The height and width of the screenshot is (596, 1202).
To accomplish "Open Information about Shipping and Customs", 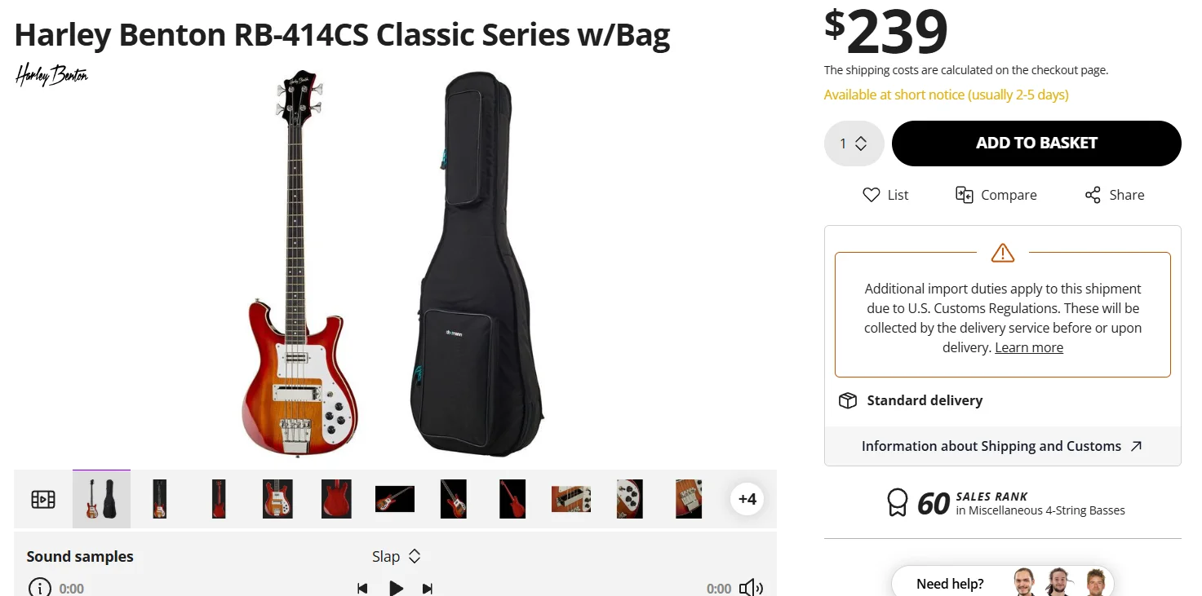I will coord(1002,446).
